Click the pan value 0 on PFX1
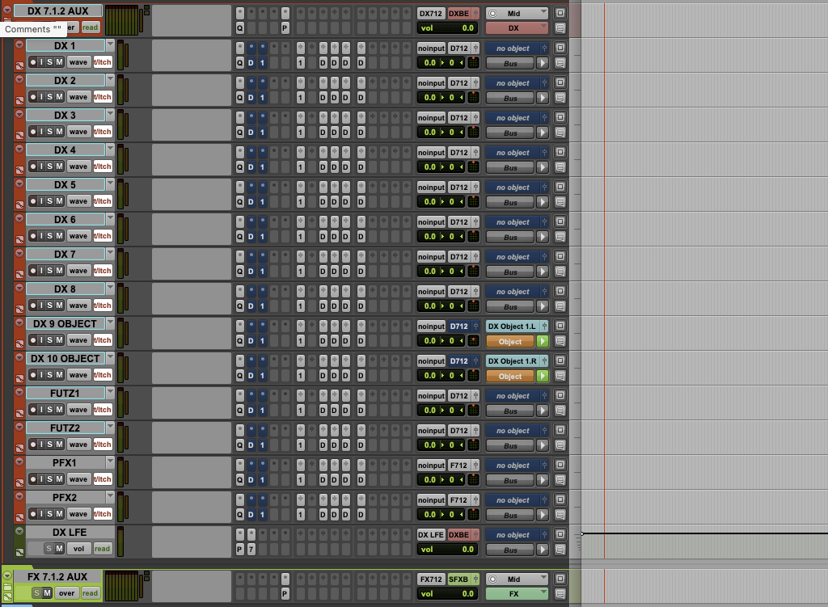Viewport: 828px width, 607px height. point(452,480)
